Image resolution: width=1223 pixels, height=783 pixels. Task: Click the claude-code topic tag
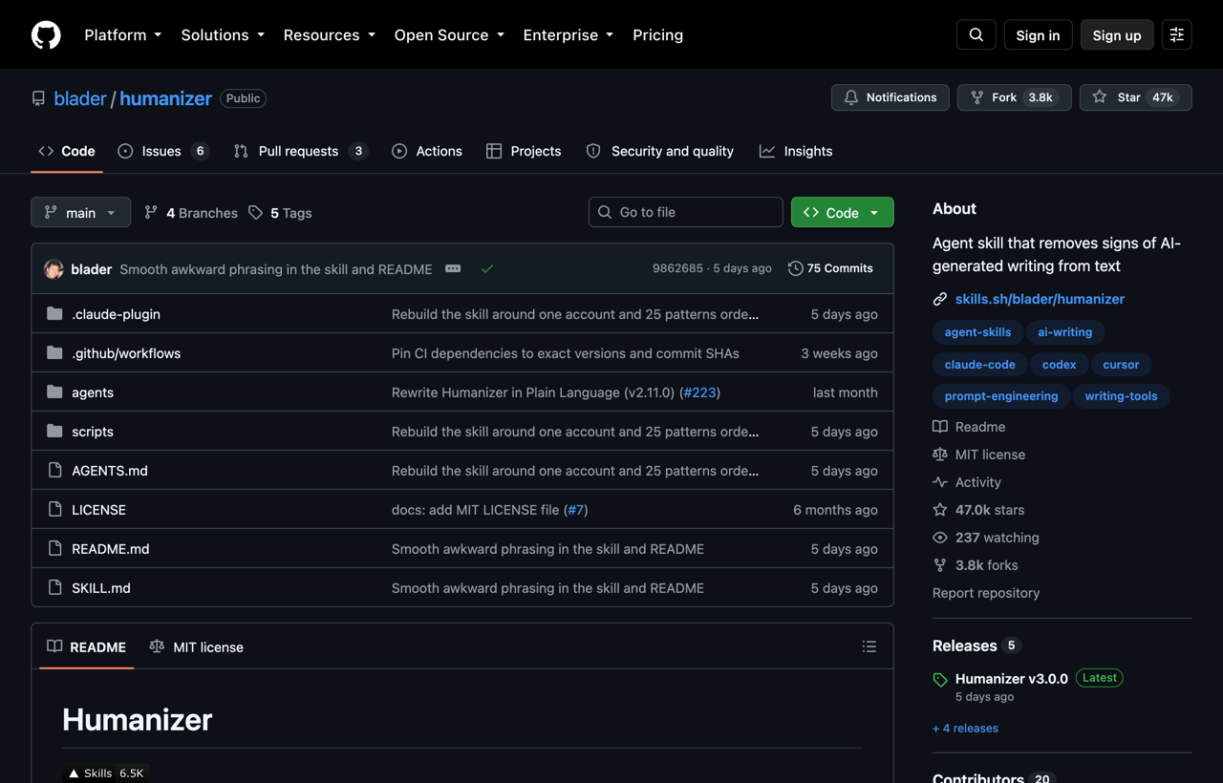coord(980,365)
